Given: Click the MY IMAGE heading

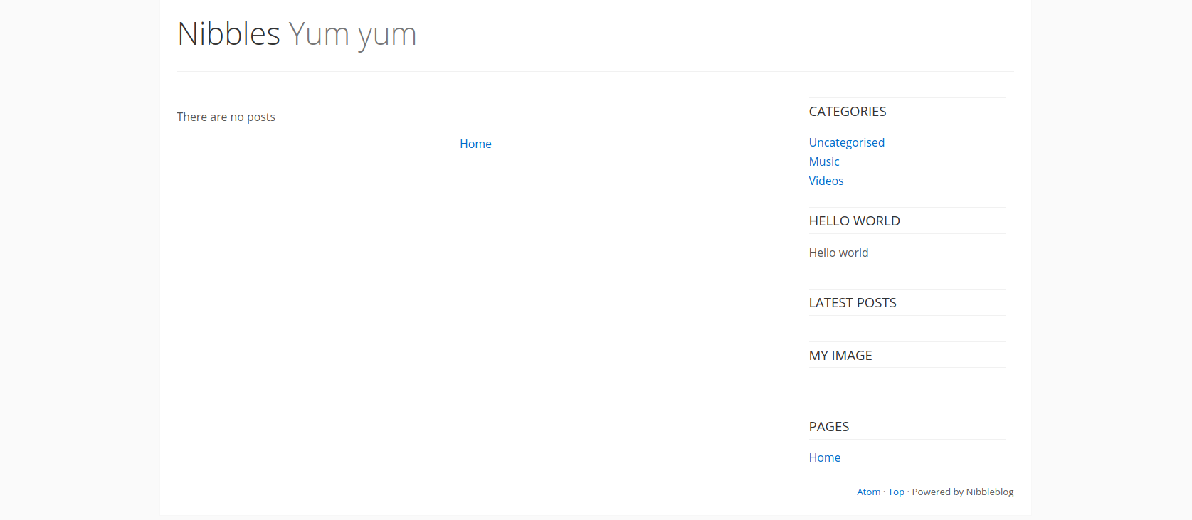Looking at the screenshot, I should click(x=840, y=356).
